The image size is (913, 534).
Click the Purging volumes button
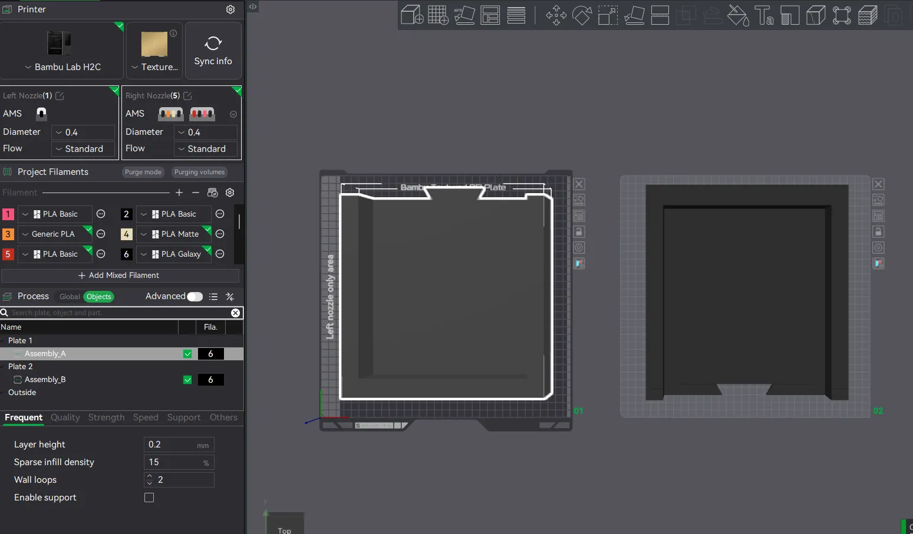pyautogui.click(x=199, y=172)
